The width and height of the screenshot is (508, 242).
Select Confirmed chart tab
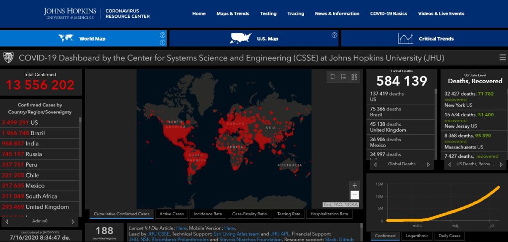(x=385, y=236)
